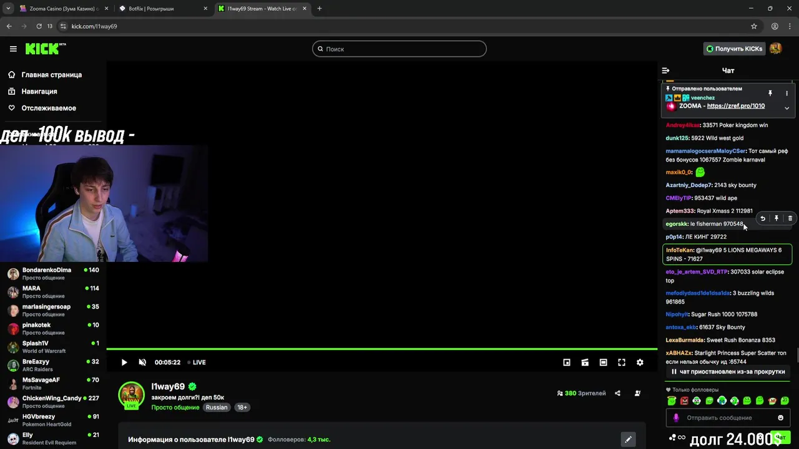Delete the egorskk message

click(790, 218)
